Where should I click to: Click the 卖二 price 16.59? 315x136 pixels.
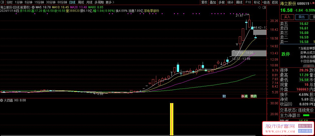(304, 37)
